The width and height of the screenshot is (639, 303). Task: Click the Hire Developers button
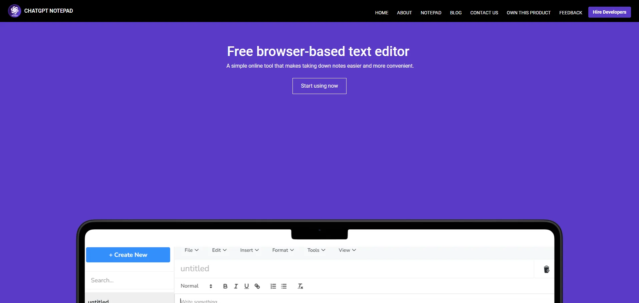point(609,12)
